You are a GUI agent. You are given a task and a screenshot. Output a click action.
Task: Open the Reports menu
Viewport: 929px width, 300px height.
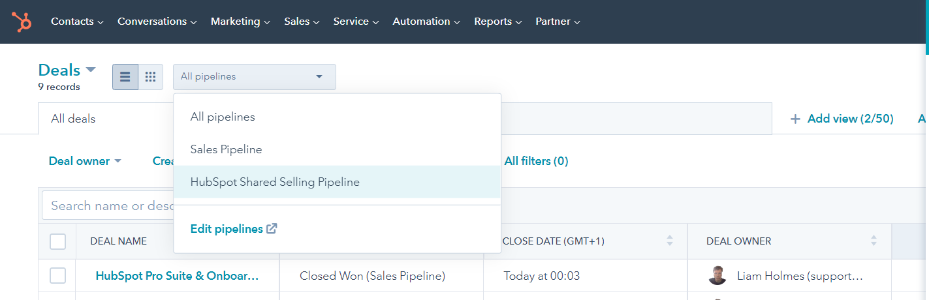[498, 22]
